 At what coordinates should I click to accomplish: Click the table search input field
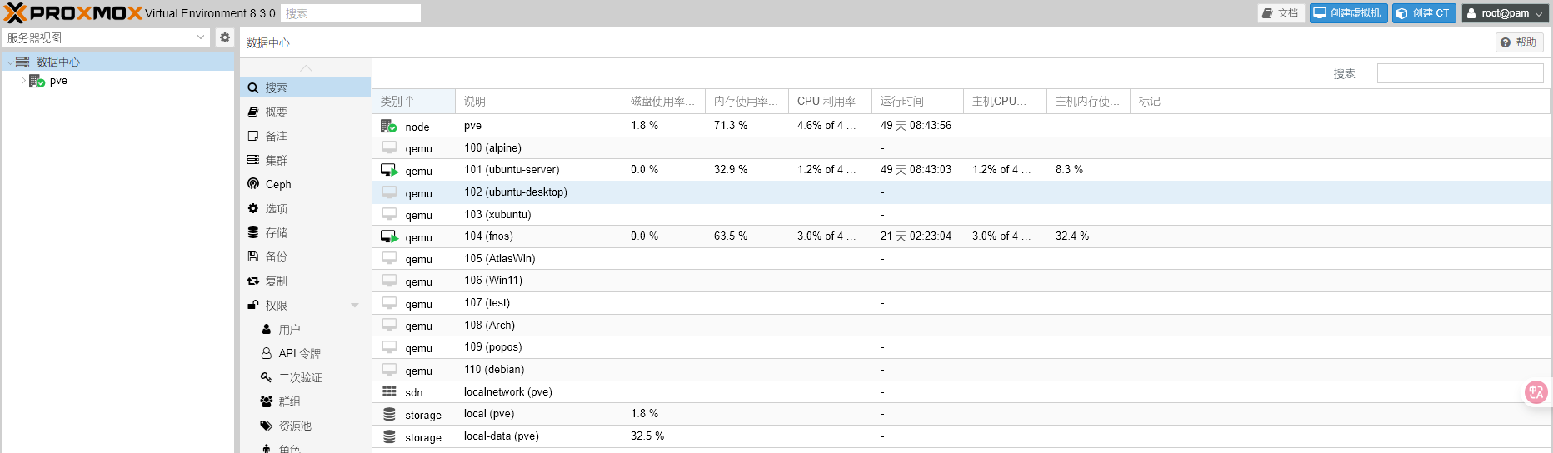click(1460, 73)
